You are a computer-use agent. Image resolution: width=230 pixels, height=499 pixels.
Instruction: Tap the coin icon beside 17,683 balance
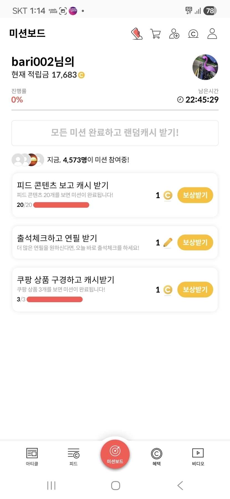pyautogui.click(x=81, y=75)
